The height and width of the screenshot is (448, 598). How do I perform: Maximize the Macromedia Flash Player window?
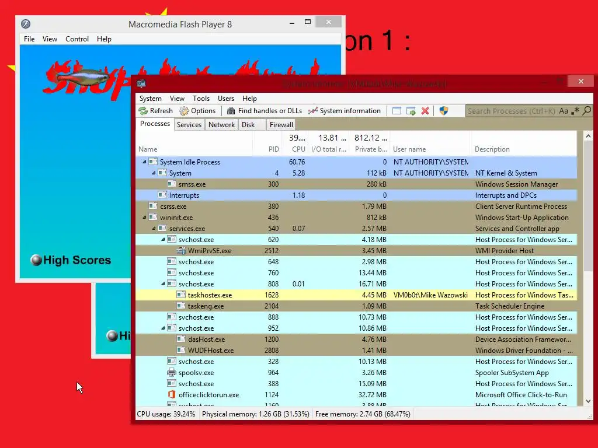pos(308,22)
